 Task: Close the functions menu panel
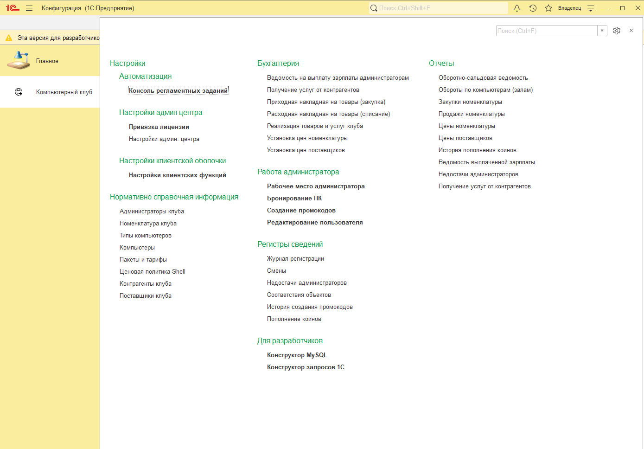click(x=631, y=31)
